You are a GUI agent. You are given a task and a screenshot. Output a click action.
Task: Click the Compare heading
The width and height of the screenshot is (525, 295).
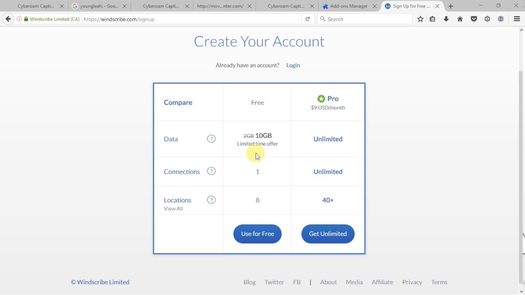[178, 102]
